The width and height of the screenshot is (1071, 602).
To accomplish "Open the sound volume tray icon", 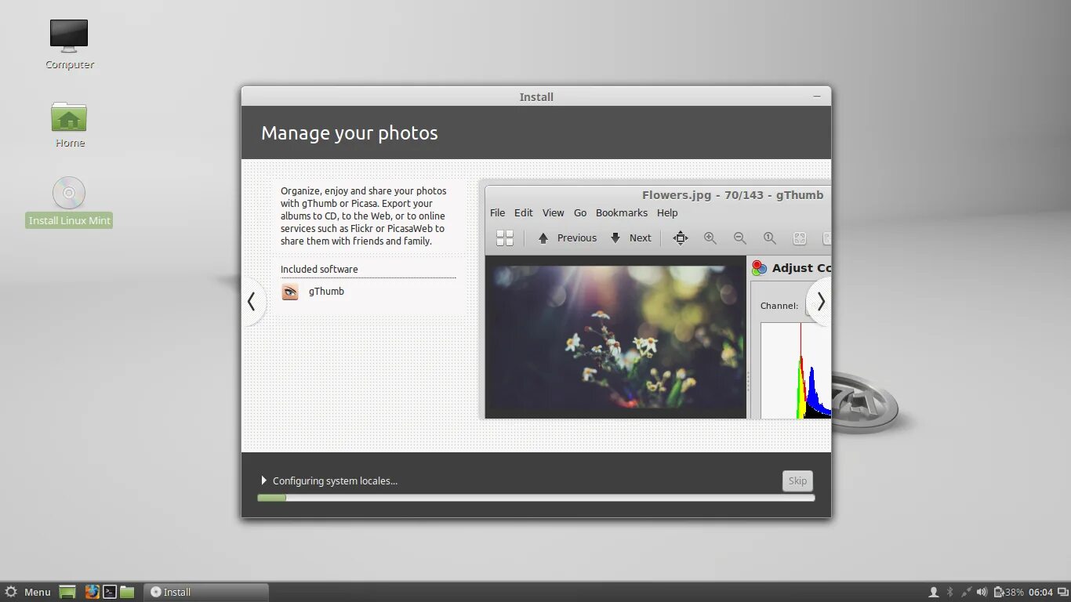I will click(982, 592).
